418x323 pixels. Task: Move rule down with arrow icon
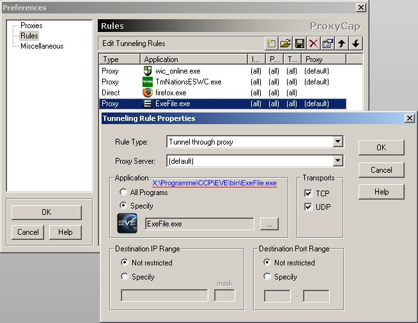pos(355,43)
